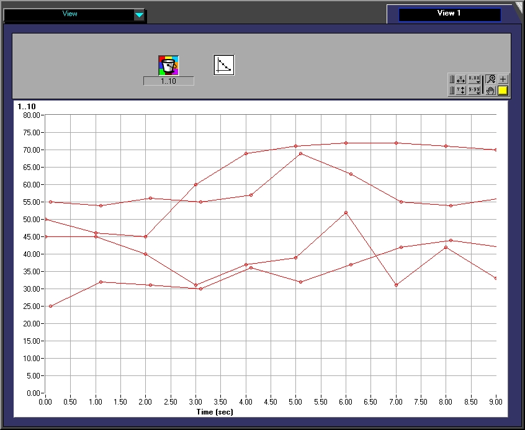Viewport: 525px width, 430px height.
Task: Click the X-axis autoscale arrows icon
Action: click(460, 79)
